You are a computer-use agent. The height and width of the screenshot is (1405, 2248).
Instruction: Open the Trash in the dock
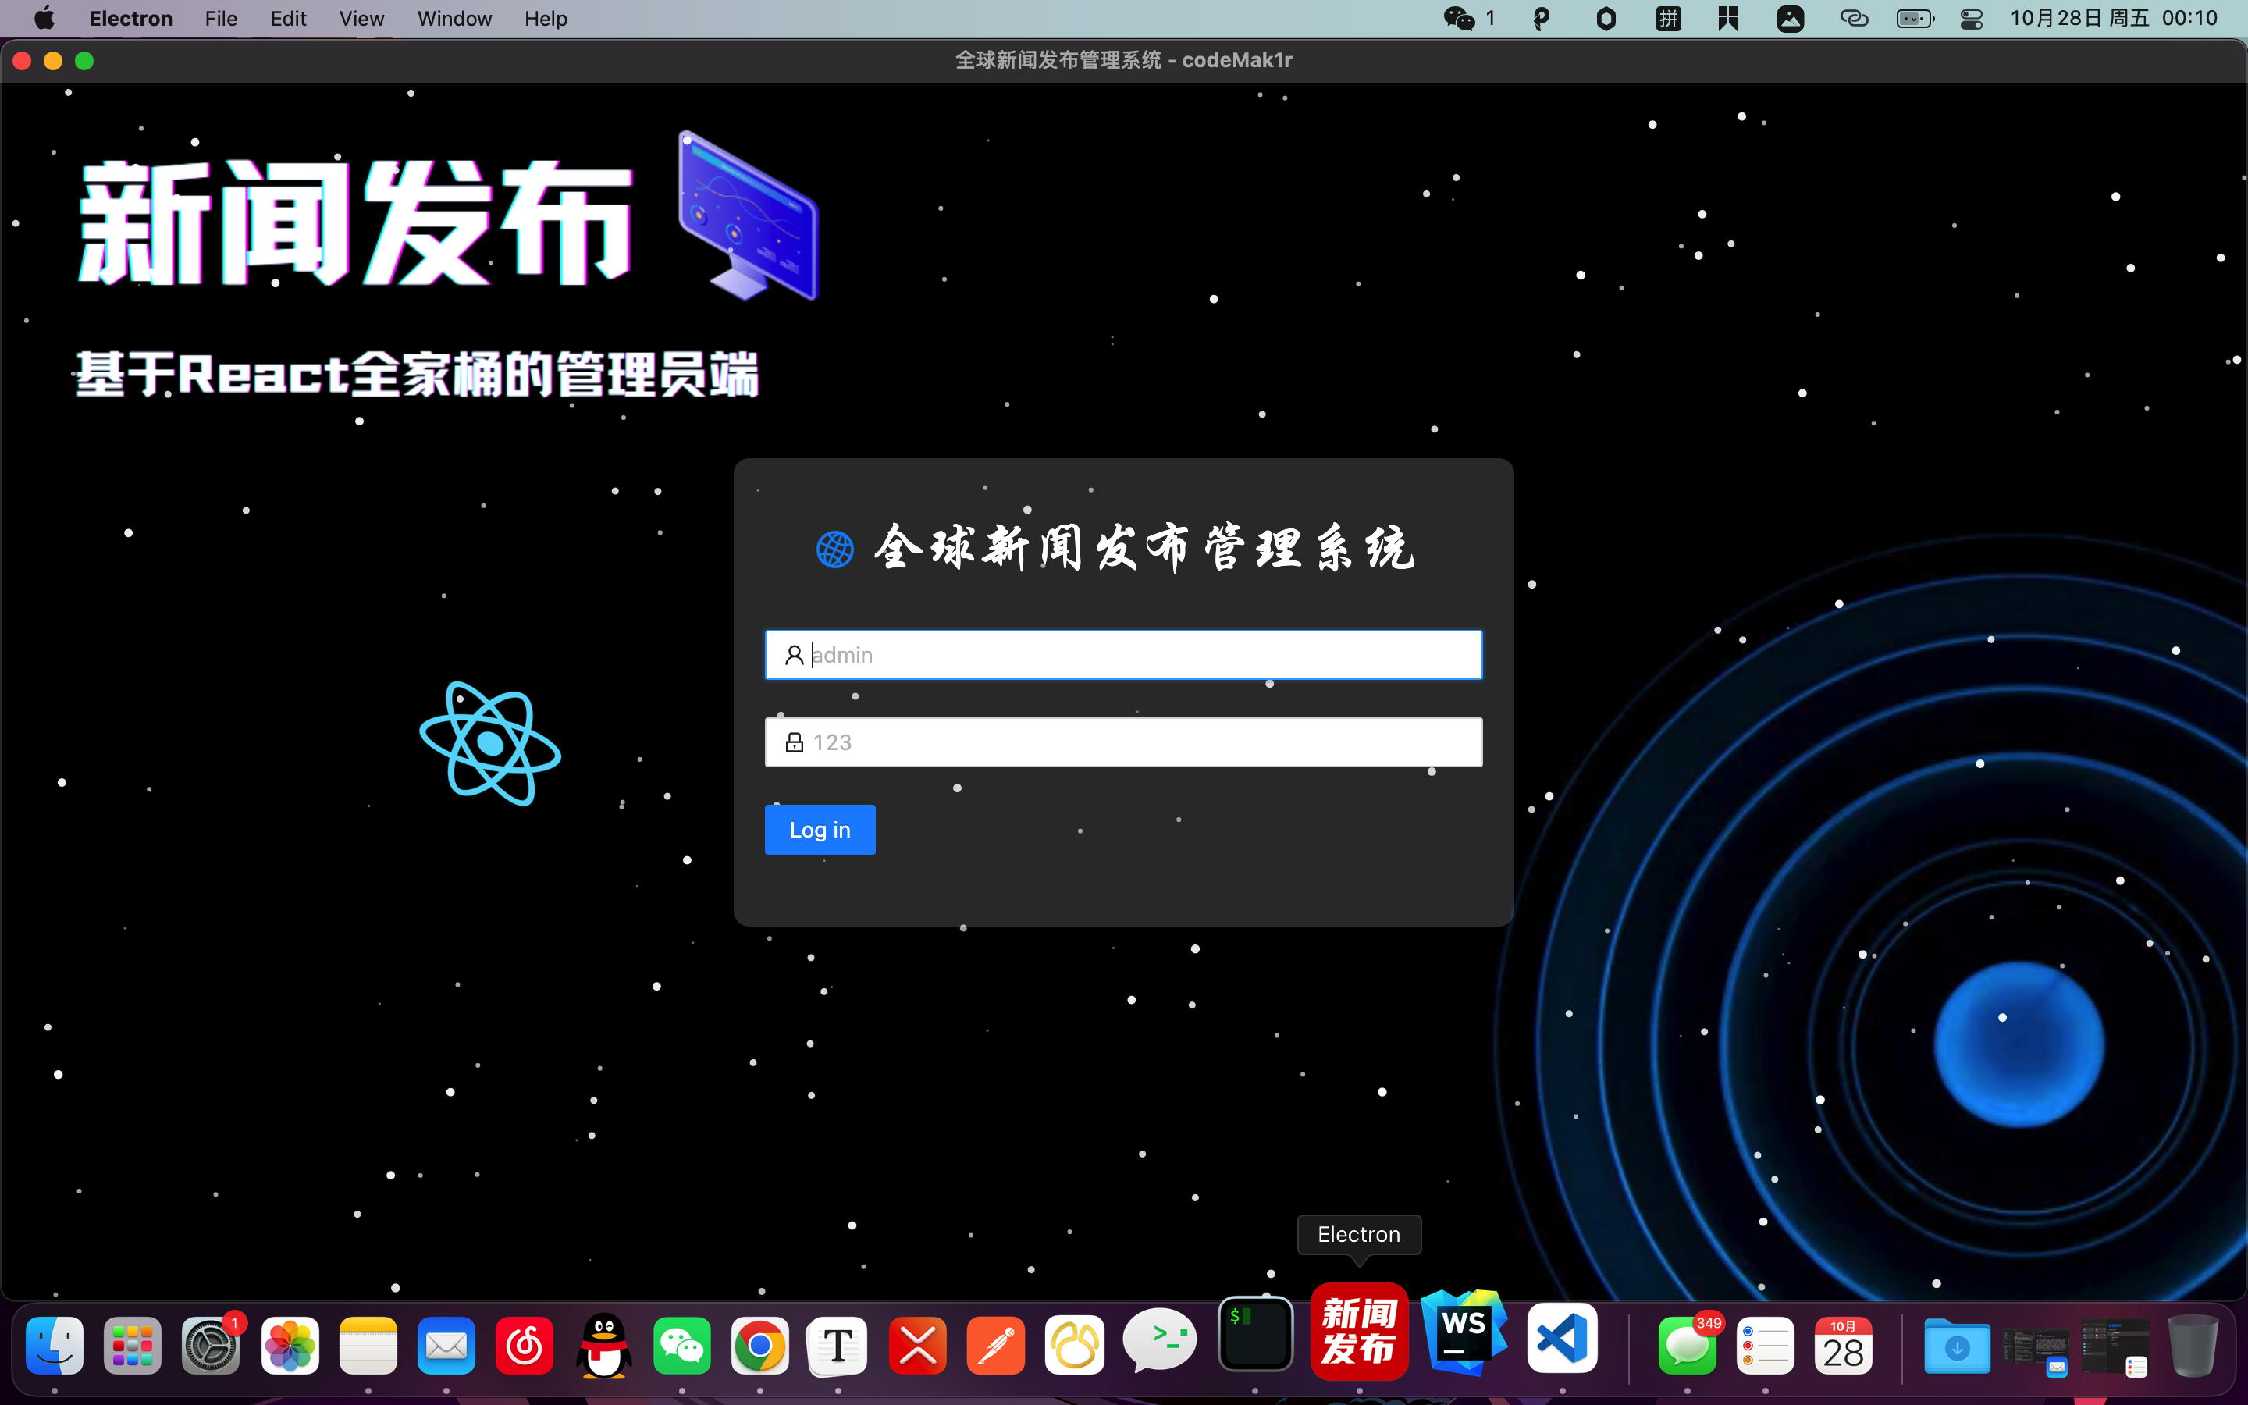click(x=2193, y=1346)
